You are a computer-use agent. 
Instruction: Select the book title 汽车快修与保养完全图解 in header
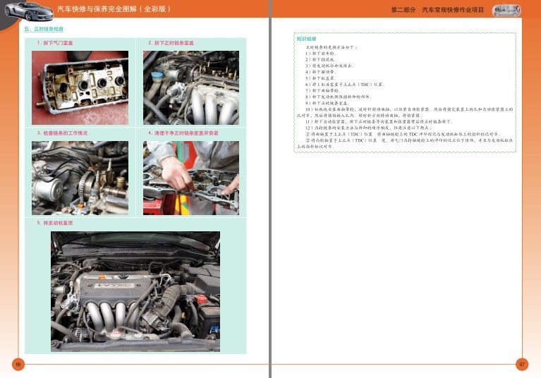pyautogui.click(x=97, y=9)
